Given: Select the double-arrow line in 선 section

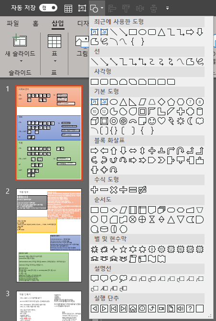Looking at the screenshot, I should pyautogui.click(x=114, y=62).
